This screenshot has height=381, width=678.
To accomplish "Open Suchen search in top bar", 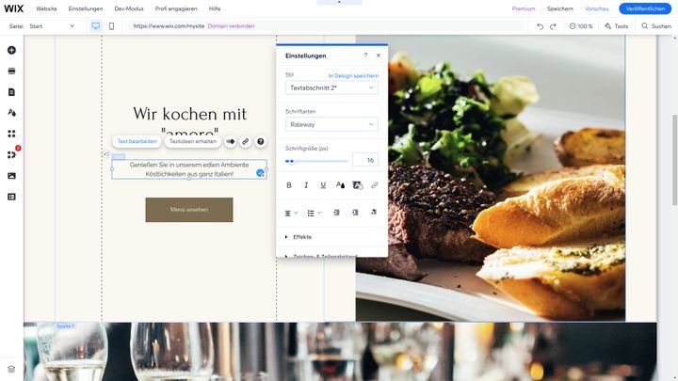I will coord(656,26).
